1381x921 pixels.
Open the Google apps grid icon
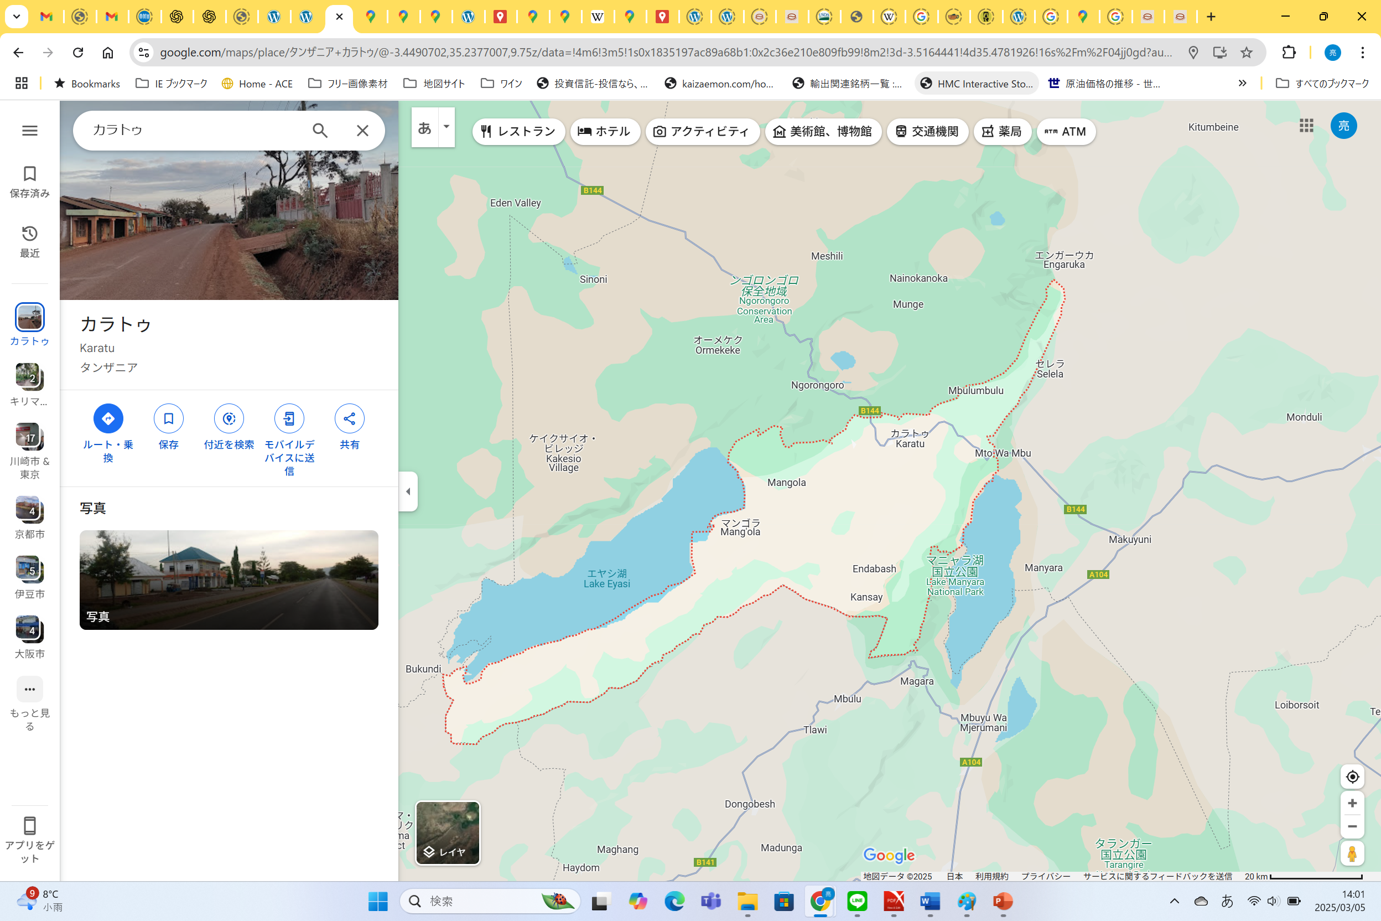[x=1306, y=125]
